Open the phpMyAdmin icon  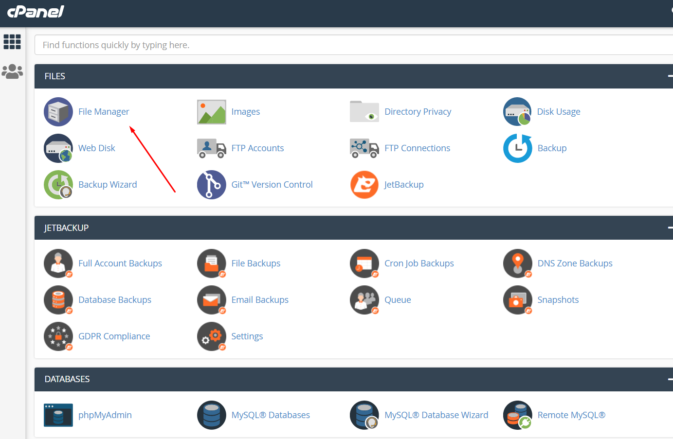point(58,415)
